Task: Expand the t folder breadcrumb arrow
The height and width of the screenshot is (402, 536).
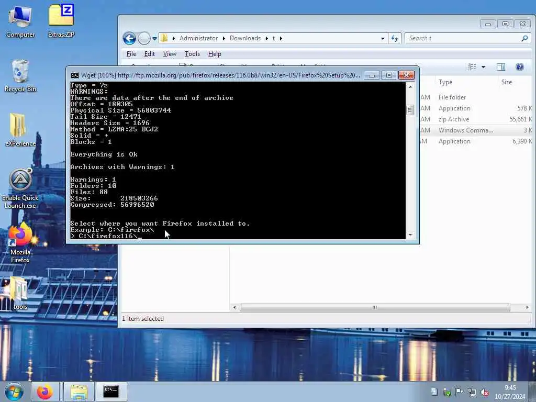Action: pos(281,38)
